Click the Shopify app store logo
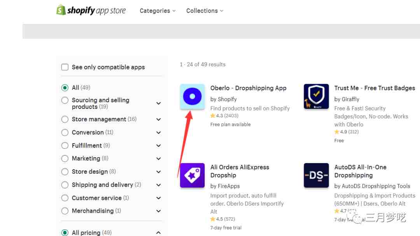The width and height of the screenshot is (420, 236). (x=91, y=10)
